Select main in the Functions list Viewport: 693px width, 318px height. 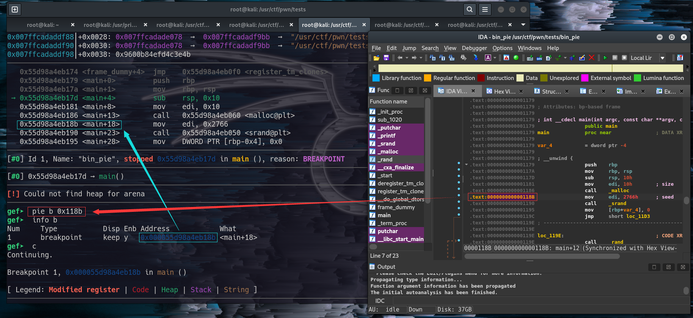[397, 215]
